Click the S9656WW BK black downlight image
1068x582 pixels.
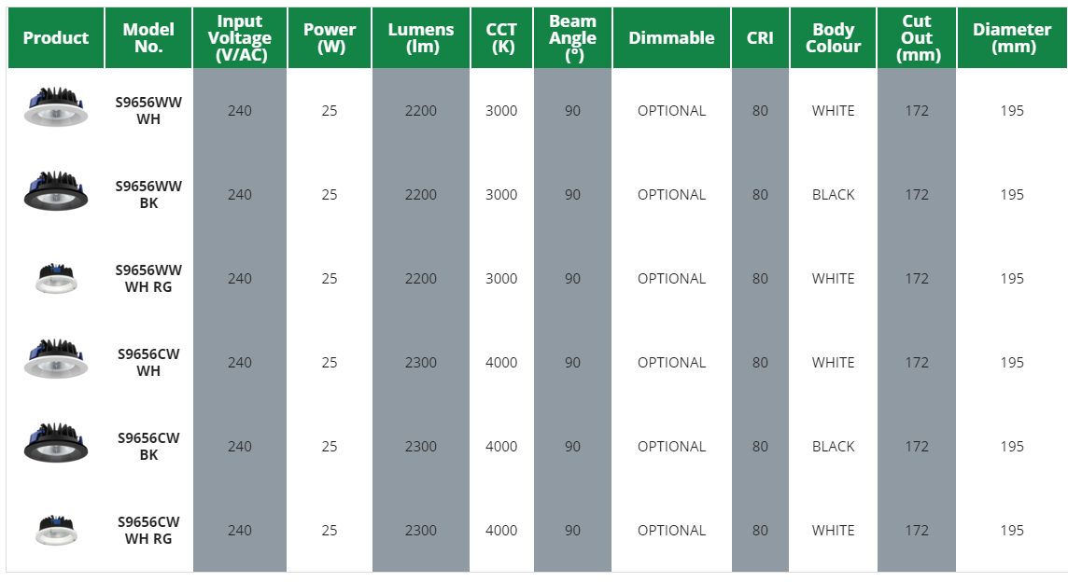pyautogui.click(x=56, y=192)
